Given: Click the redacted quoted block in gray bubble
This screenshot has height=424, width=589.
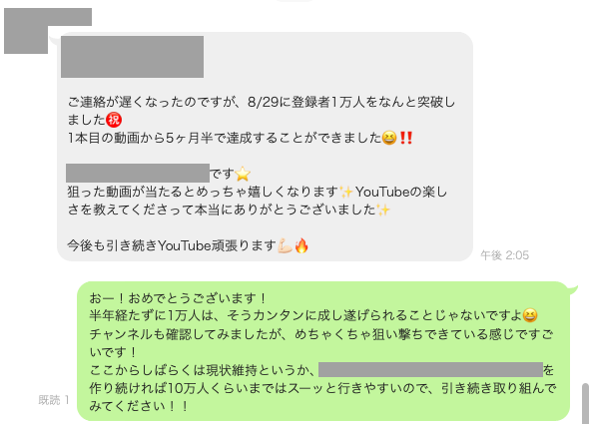Looking at the screenshot, I should 132,57.
